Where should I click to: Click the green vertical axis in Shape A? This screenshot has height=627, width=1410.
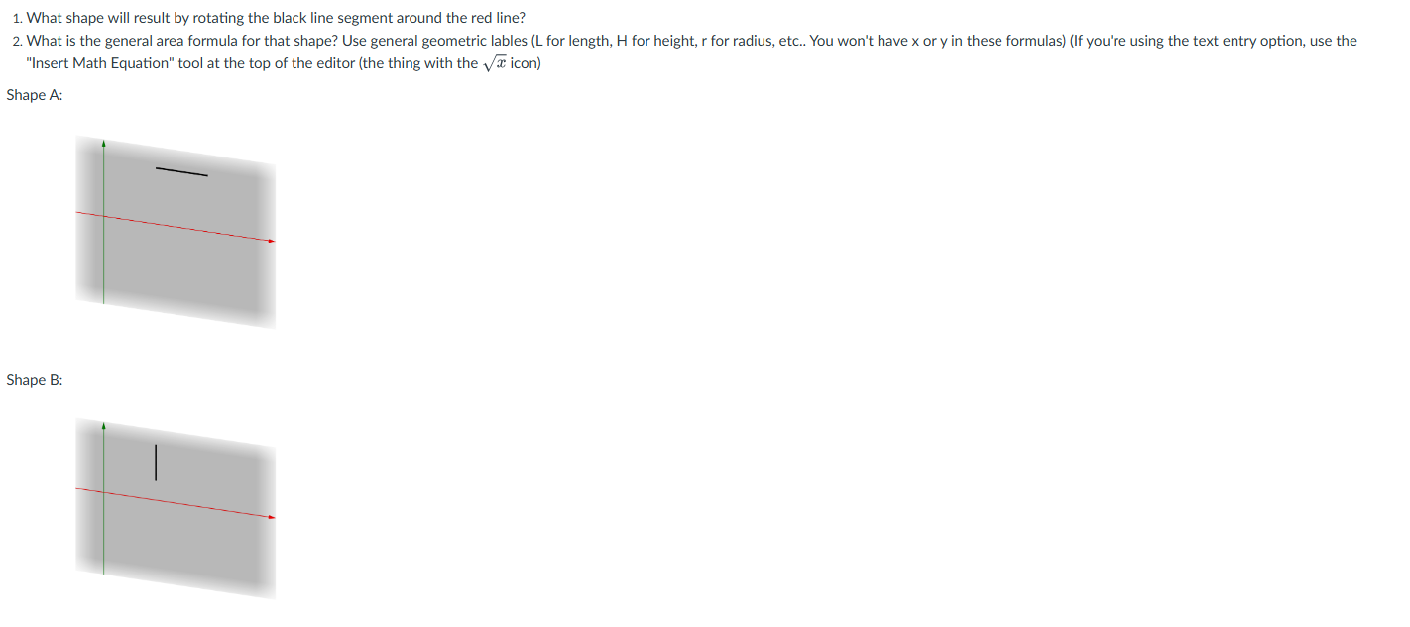[103, 222]
